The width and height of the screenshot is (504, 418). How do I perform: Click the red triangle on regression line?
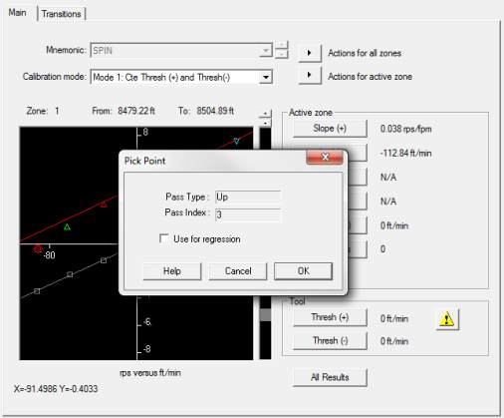(104, 205)
